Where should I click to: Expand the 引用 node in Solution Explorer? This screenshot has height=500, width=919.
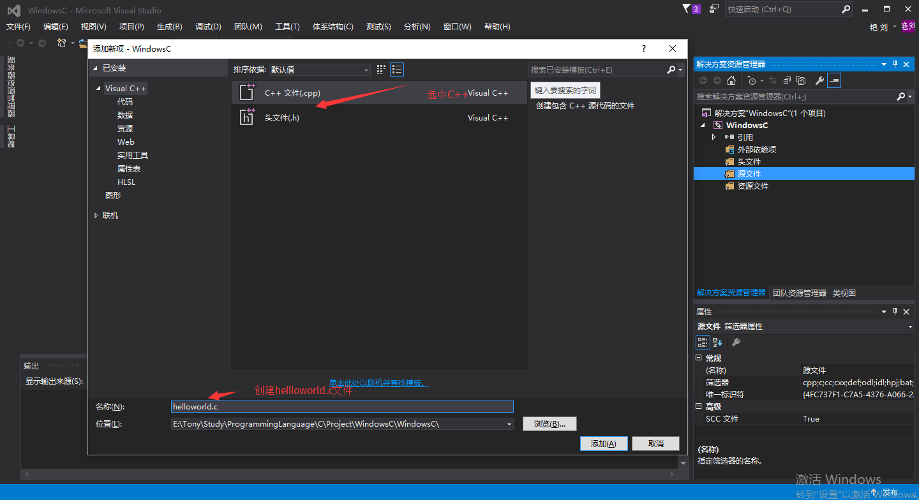click(714, 137)
